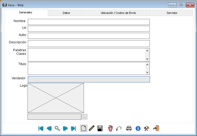Save with the floppy disk icon
The width and height of the screenshot is (197, 136).
coord(100,128)
